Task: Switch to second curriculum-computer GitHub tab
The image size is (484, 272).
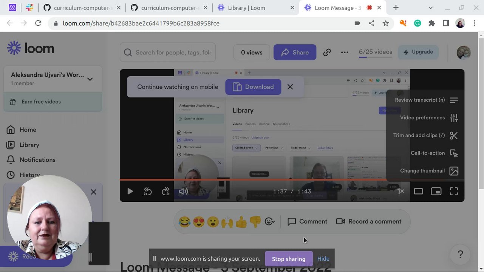Action: tap(169, 8)
